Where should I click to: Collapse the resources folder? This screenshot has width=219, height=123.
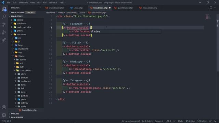(26, 34)
